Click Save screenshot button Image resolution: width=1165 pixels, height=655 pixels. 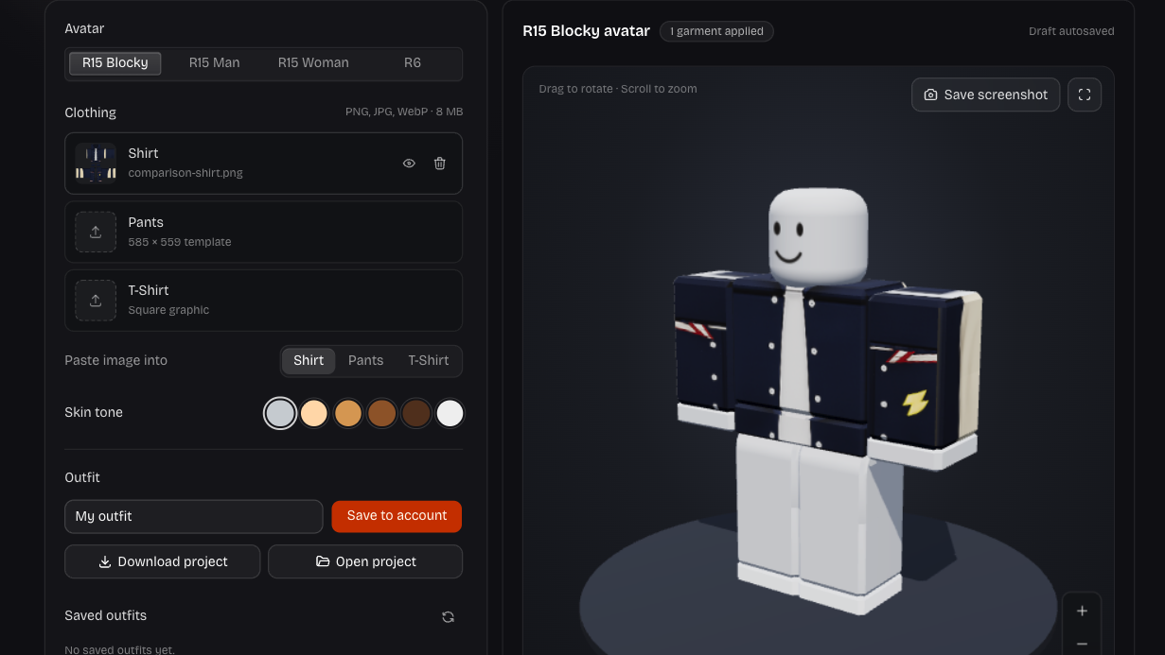tap(986, 95)
